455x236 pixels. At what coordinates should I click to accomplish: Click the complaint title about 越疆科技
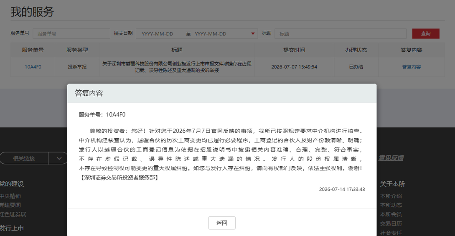[177, 67]
